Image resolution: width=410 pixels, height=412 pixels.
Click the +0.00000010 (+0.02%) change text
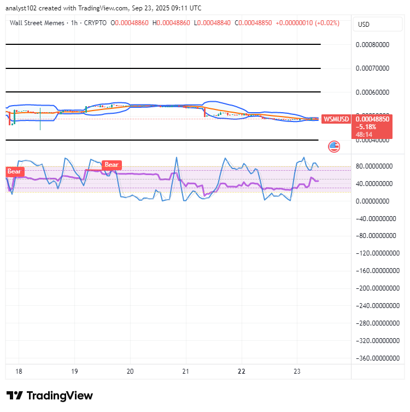[308, 23]
